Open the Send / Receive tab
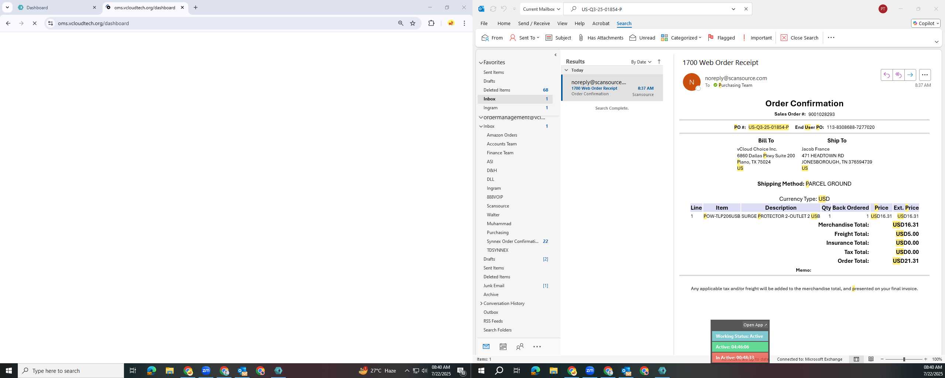Viewport: 945px width, 378px height. (x=534, y=23)
